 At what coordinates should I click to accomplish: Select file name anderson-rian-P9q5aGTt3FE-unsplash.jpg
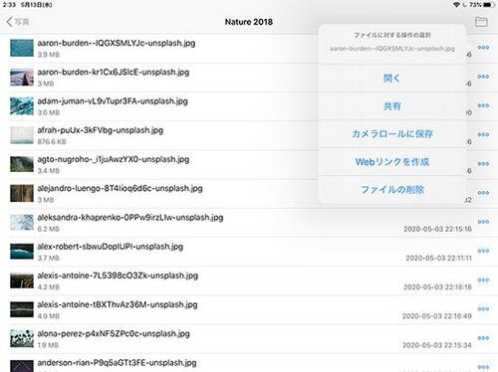click(x=117, y=363)
